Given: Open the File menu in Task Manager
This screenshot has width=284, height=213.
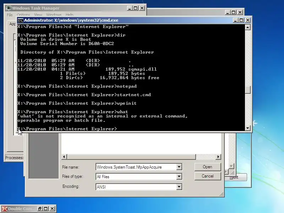Looking at the screenshot, I should tap(10, 15).
